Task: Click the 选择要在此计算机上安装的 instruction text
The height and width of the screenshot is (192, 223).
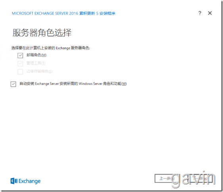Action: (x=51, y=48)
